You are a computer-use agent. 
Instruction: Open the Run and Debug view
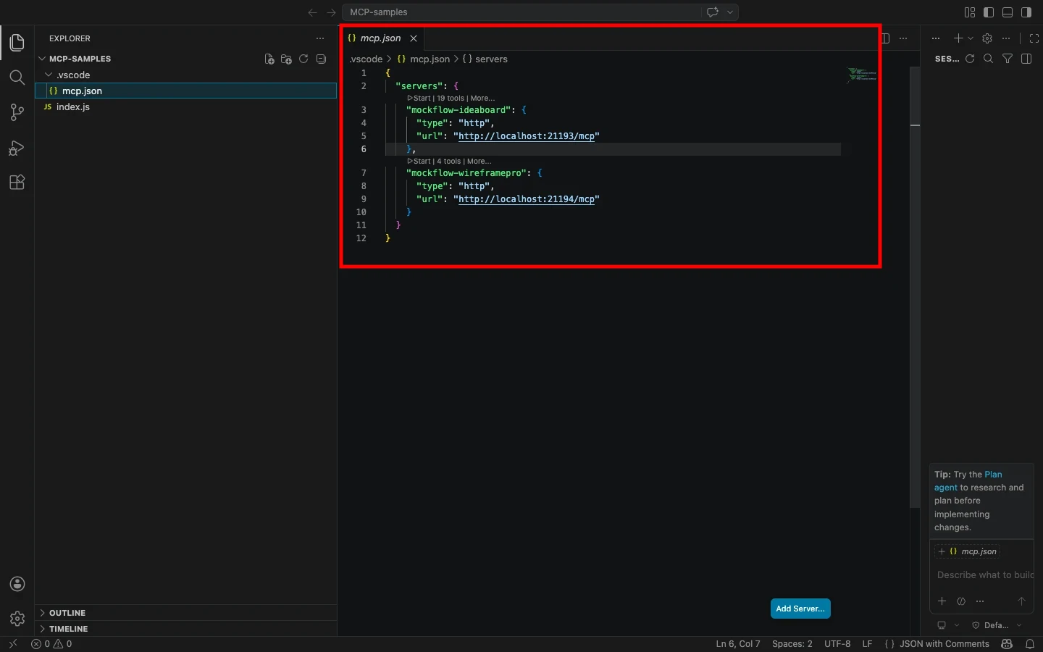(x=17, y=148)
